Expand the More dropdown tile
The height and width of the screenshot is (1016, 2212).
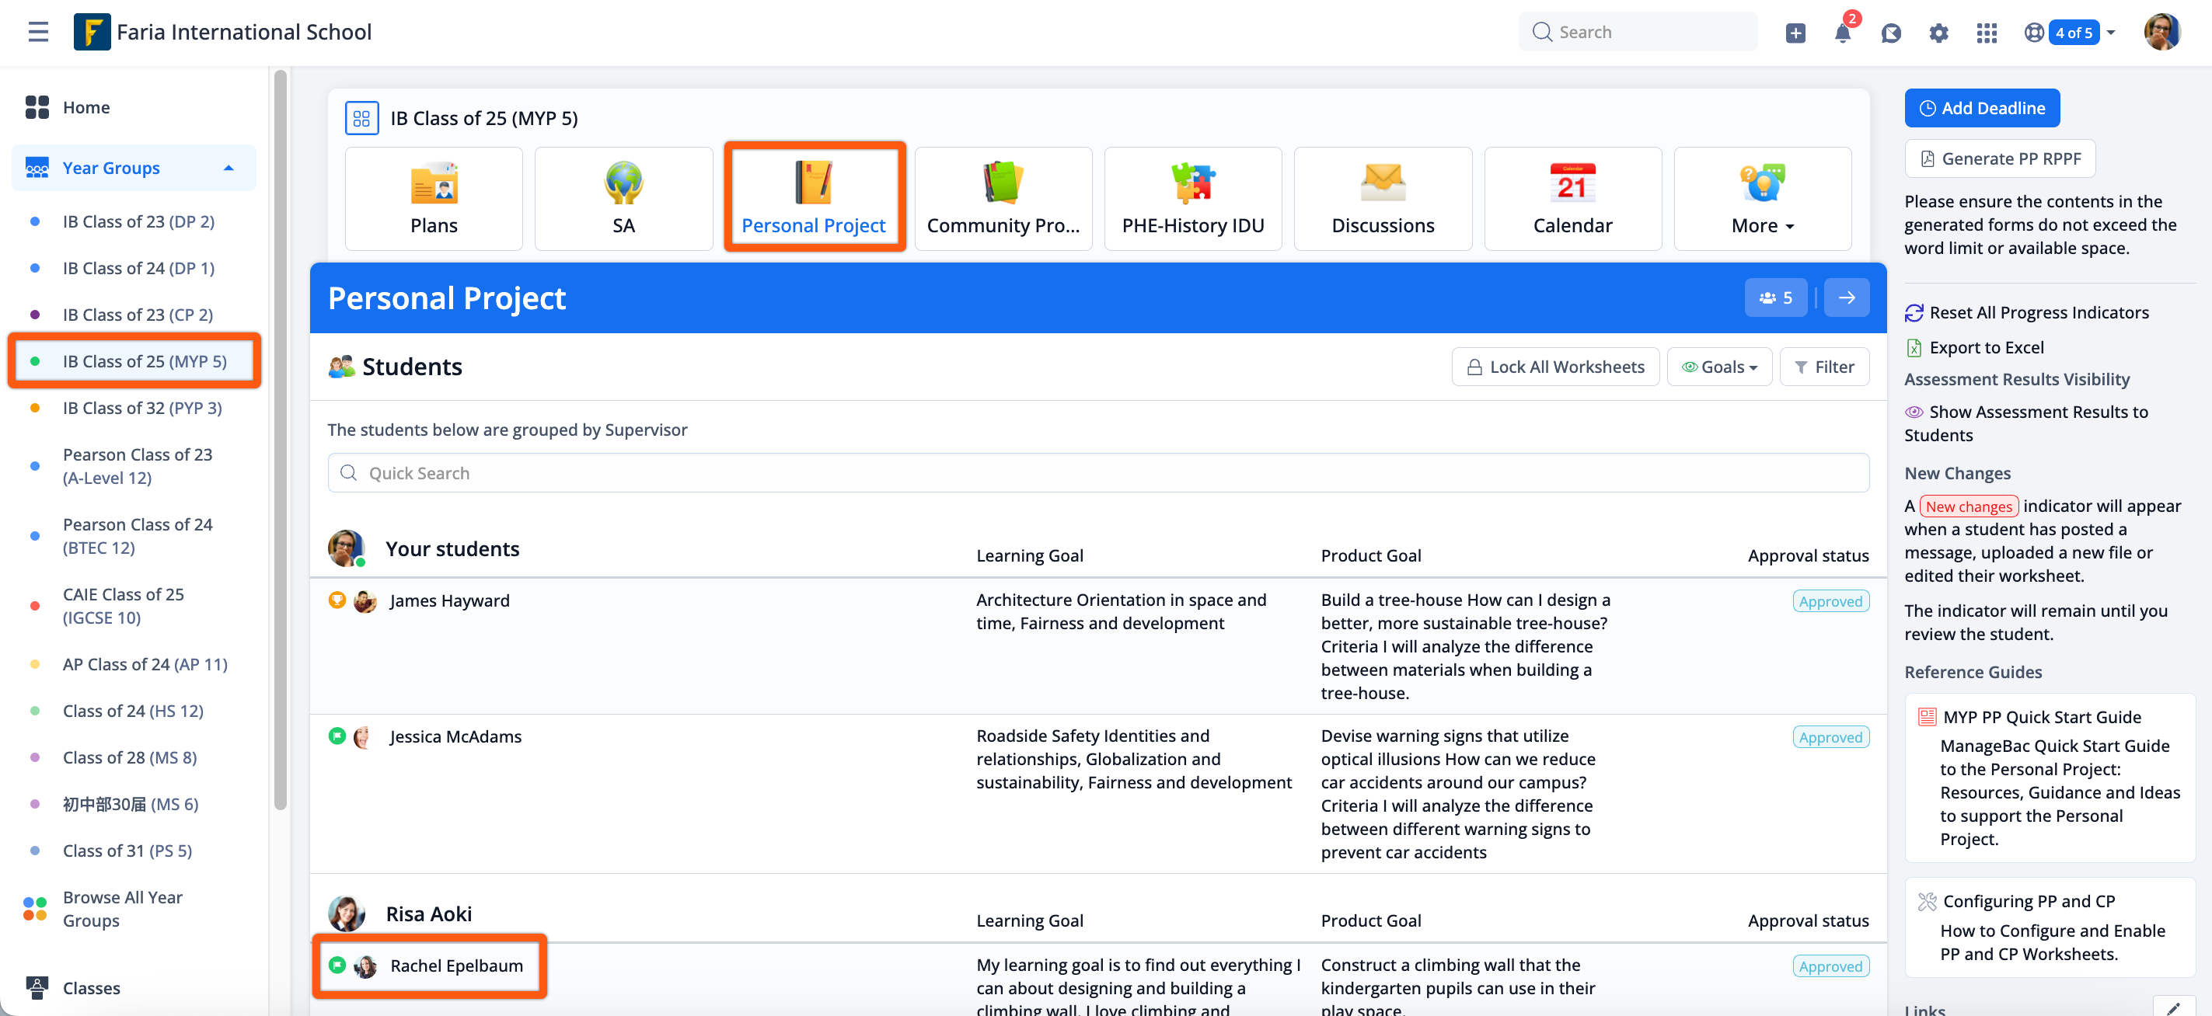pos(1762,198)
